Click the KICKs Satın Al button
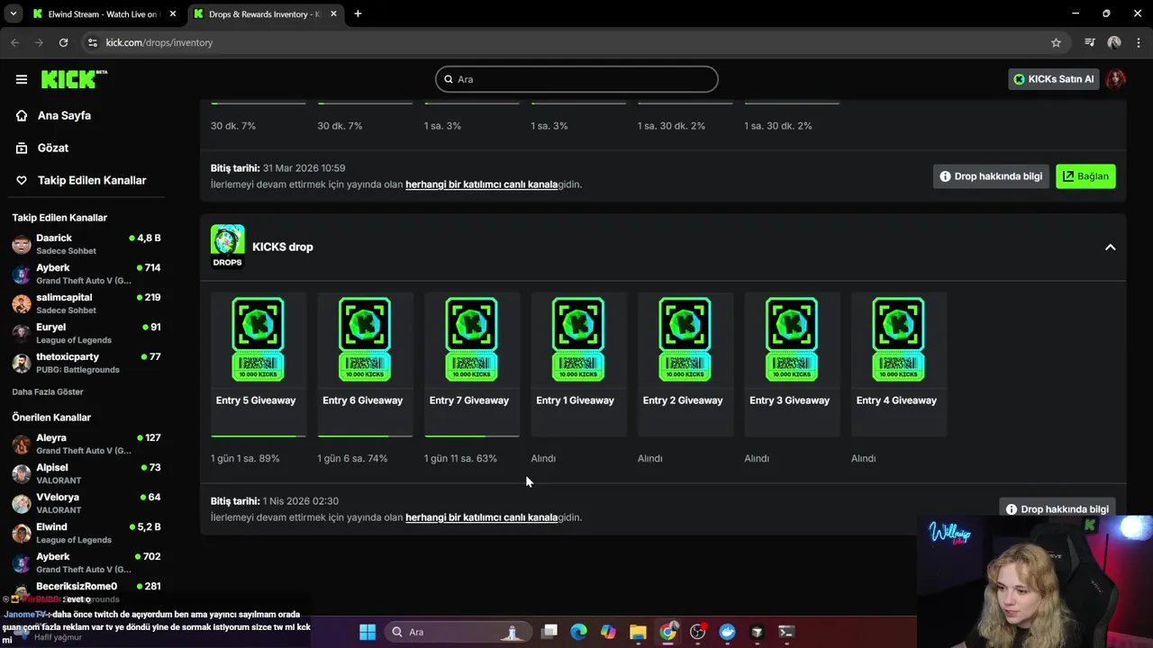 pos(1053,79)
